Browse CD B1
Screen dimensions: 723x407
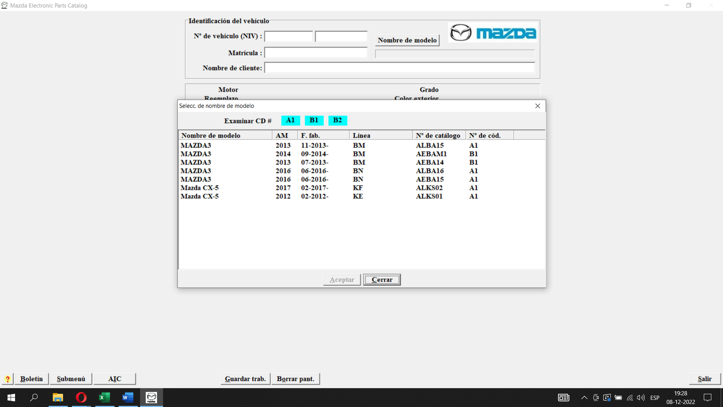coord(314,120)
